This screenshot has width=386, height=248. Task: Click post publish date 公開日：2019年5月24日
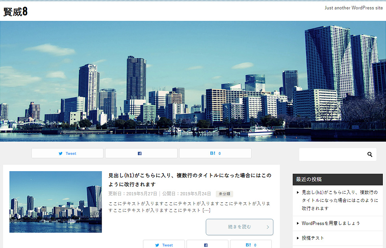[x=186, y=194]
